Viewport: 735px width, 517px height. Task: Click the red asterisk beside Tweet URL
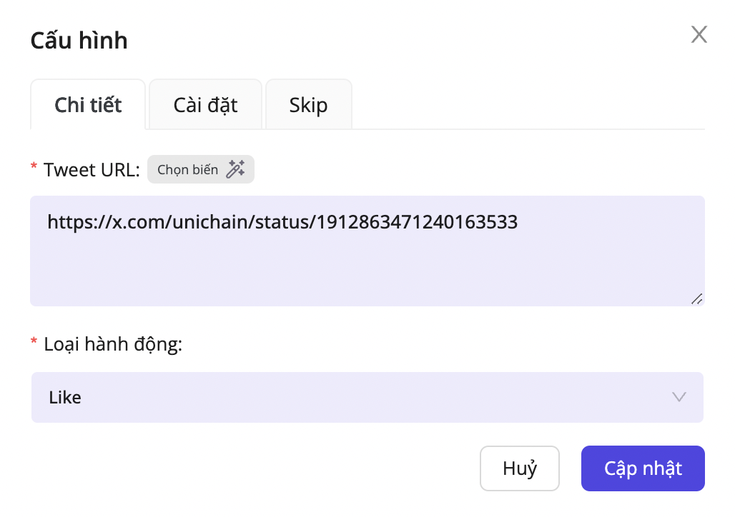coord(34,170)
